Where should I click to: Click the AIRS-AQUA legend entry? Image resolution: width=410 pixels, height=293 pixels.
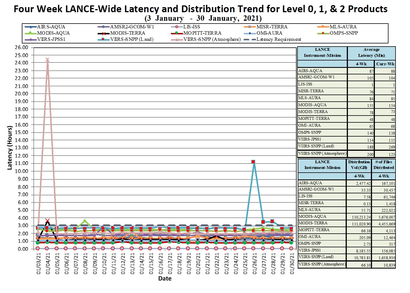coord(45,27)
